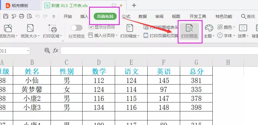Screen dimensions: 258x125
Task: Open 纸张大小 paper size dropdown
Action: [x=30, y=36]
